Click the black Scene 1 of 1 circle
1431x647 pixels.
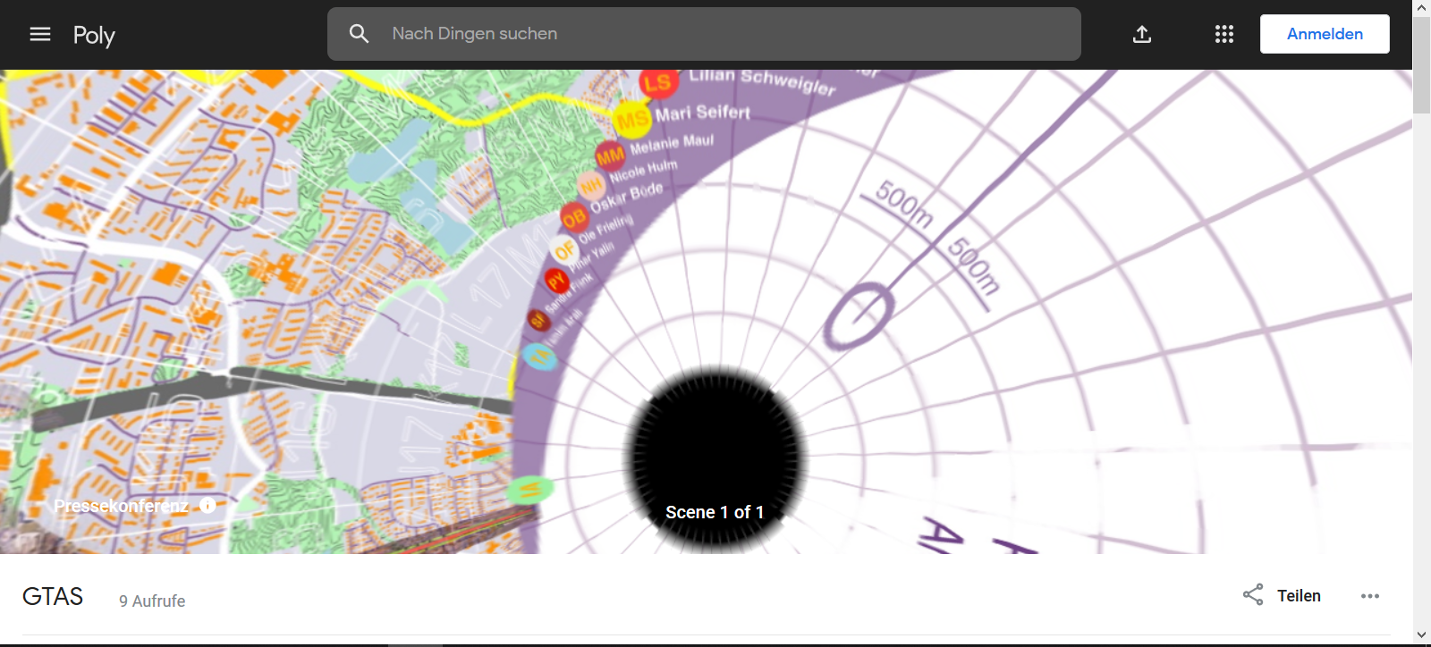coord(715,458)
